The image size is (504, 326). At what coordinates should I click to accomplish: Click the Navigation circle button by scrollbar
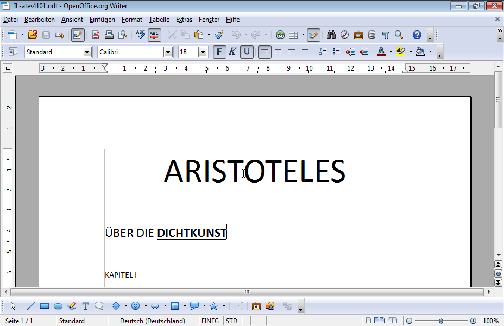coord(498,274)
